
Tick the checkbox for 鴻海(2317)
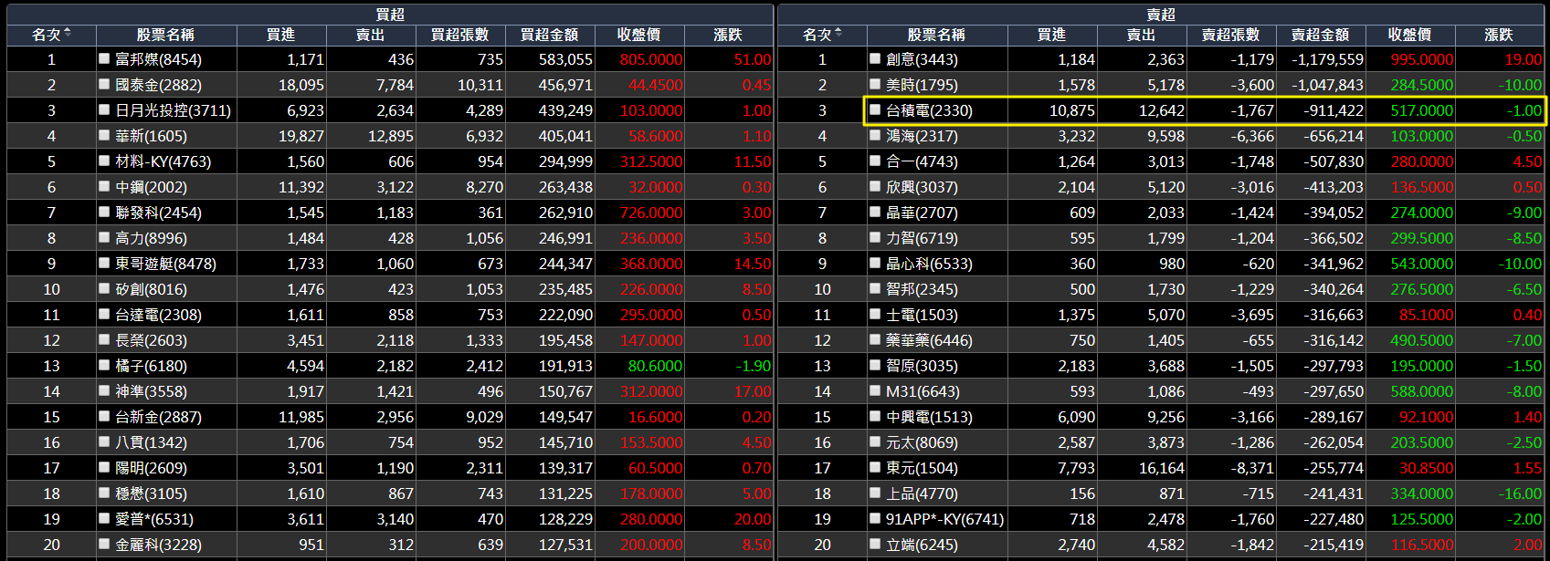point(875,136)
